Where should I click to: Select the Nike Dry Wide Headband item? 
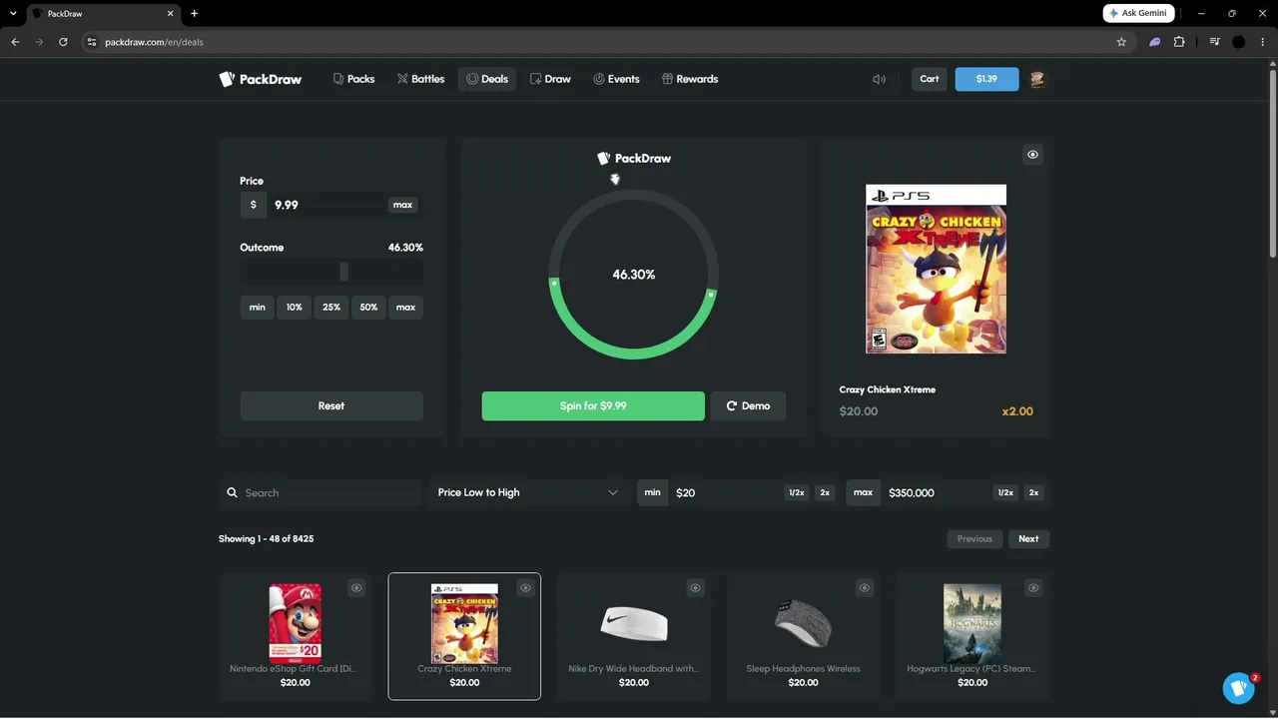(x=634, y=636)
